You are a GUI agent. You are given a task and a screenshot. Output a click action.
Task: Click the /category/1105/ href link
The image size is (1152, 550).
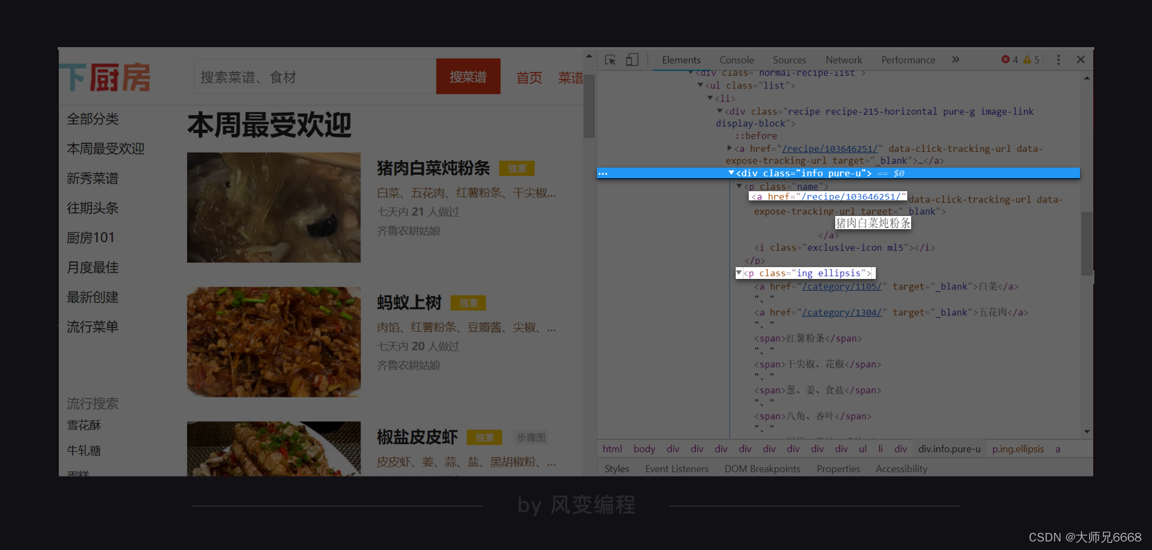click(842, 287)
